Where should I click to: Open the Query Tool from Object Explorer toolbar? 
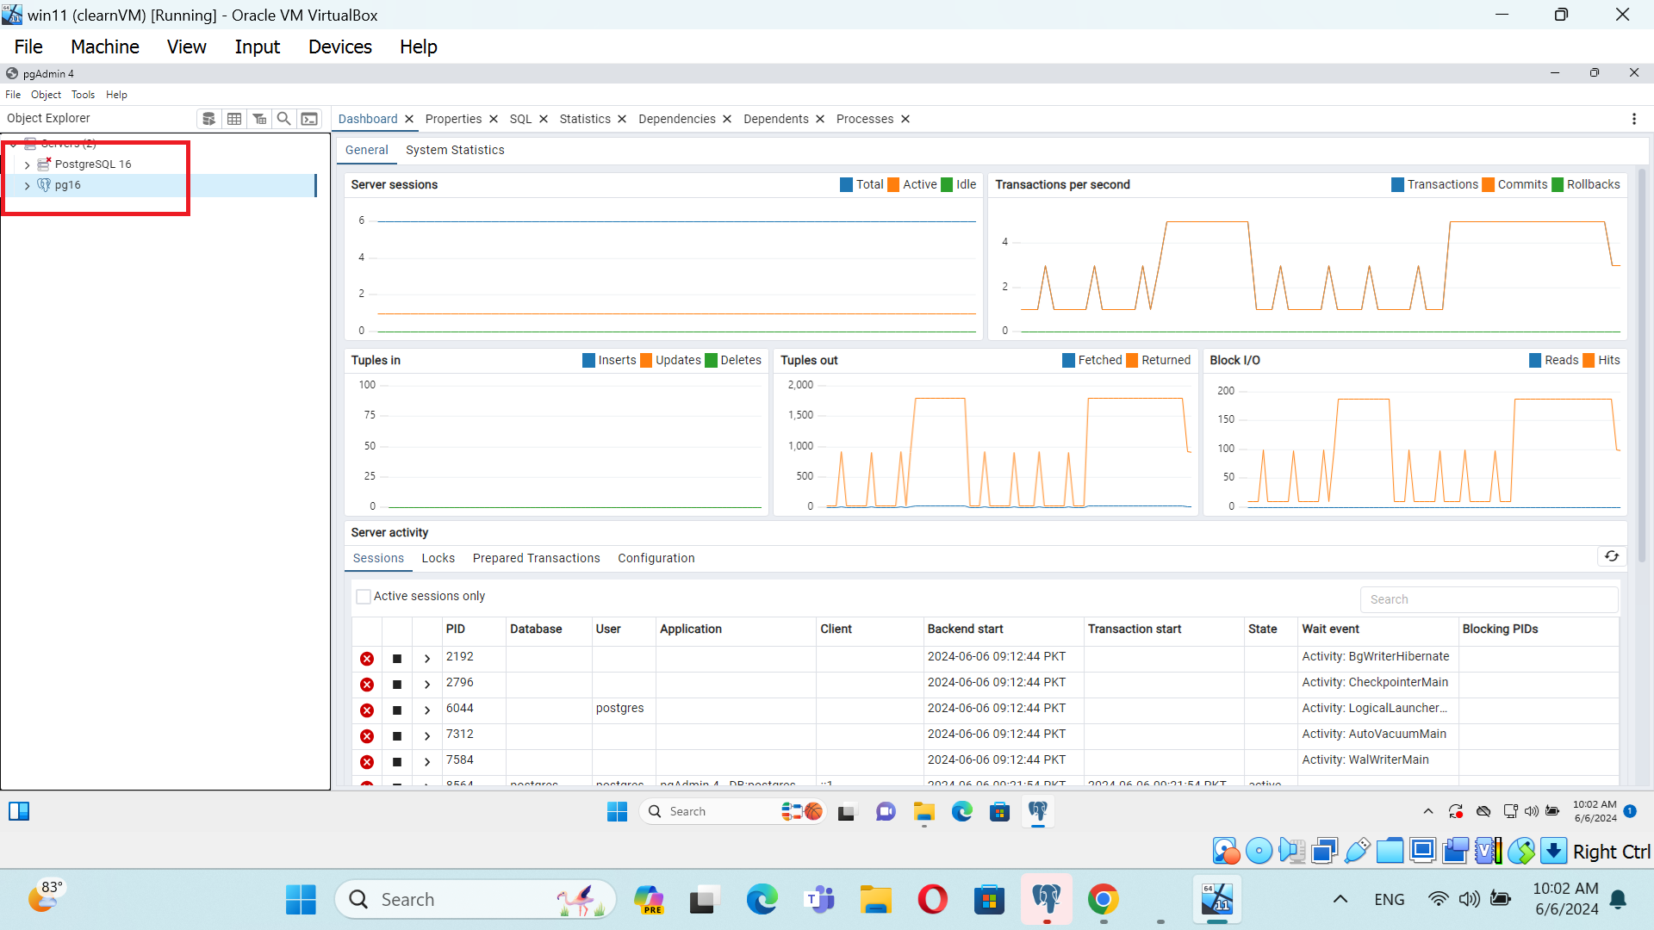pyautogui.click(x=208, y=119)
